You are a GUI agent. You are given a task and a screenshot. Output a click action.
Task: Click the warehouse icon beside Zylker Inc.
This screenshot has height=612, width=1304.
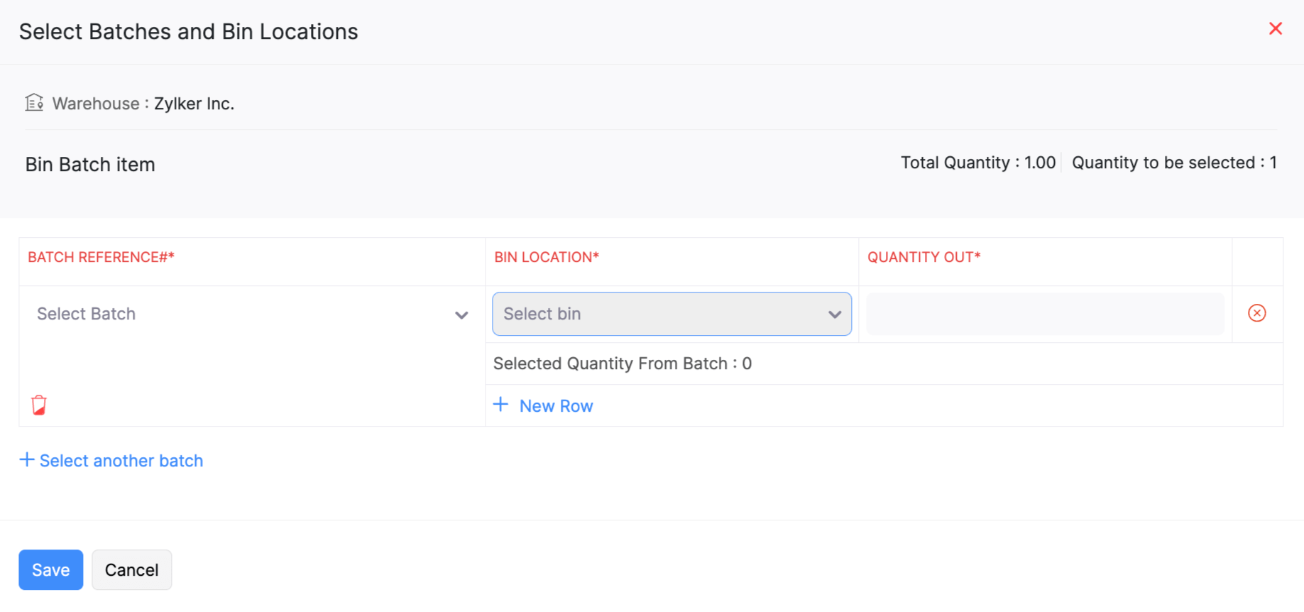[x=33, y=102]
